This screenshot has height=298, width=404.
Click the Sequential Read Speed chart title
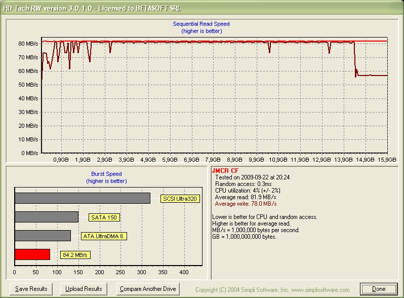click(x=201, y=24)
